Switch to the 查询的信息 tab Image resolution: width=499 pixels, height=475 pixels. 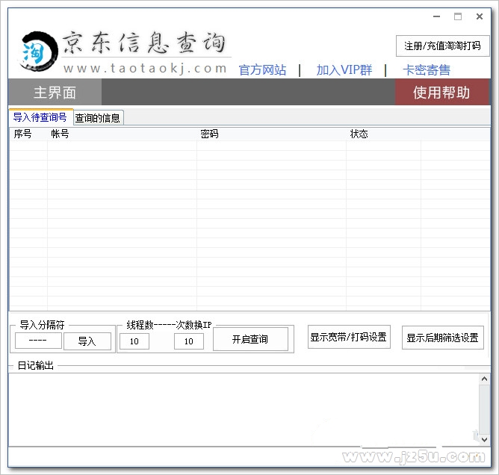point(97,118)
